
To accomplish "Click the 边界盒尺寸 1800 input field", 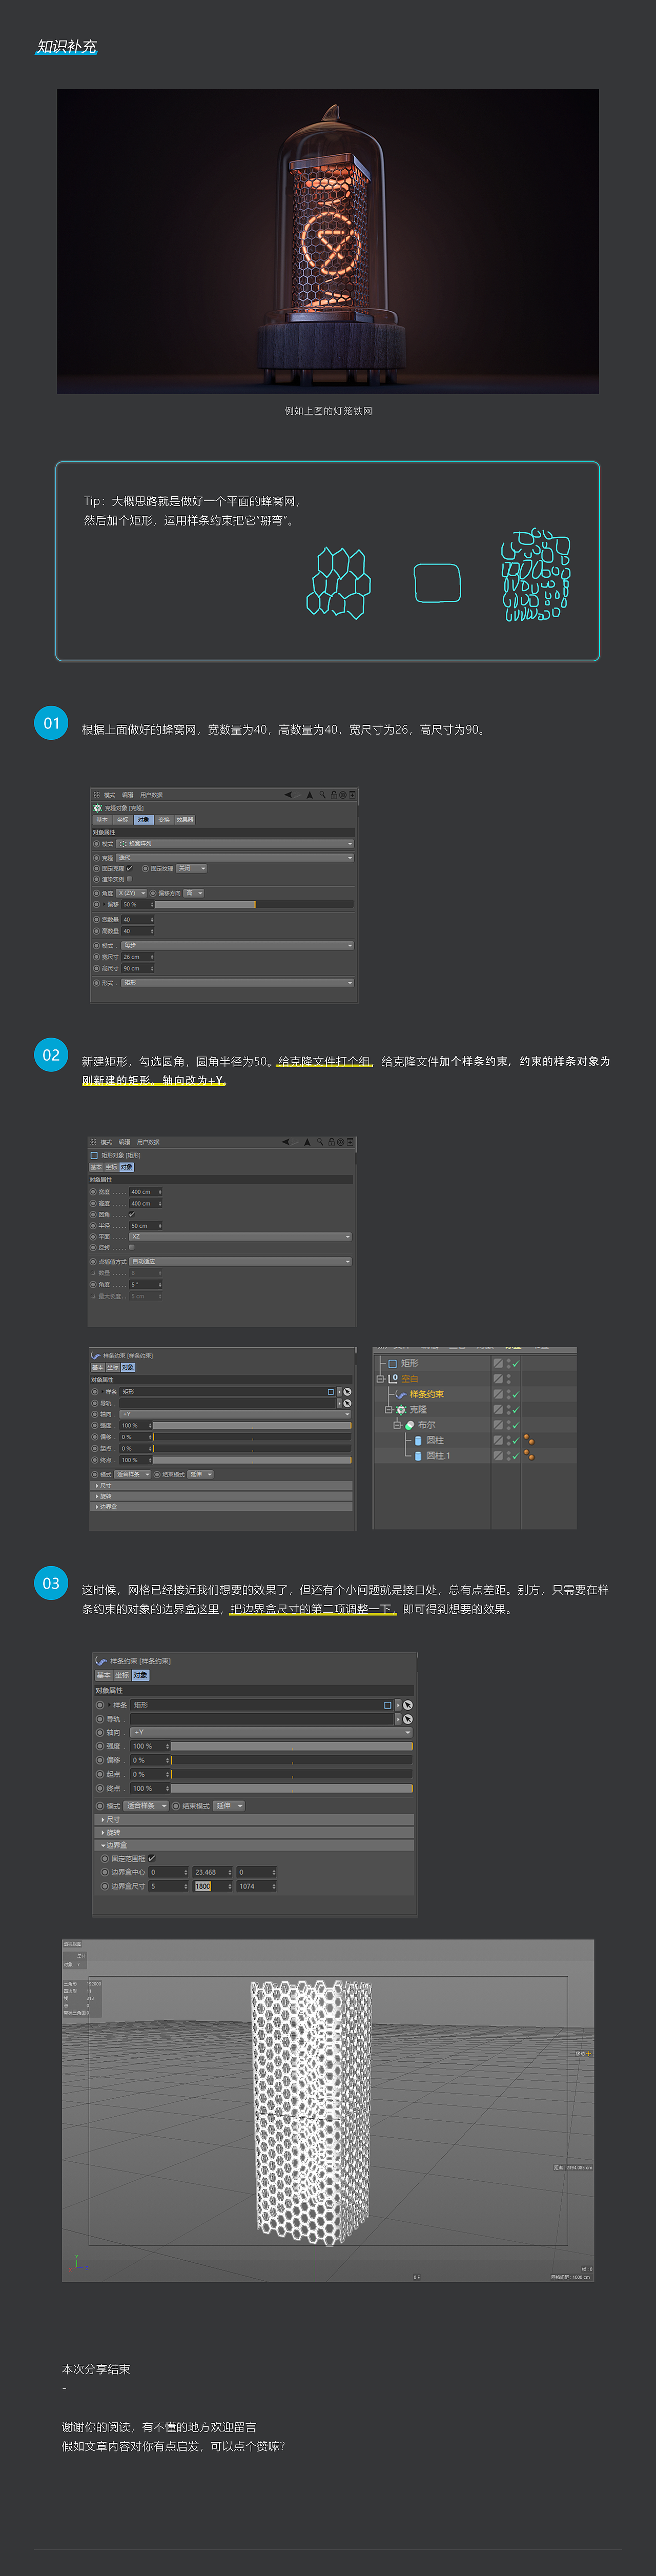I will click(x=213, y=1886).
